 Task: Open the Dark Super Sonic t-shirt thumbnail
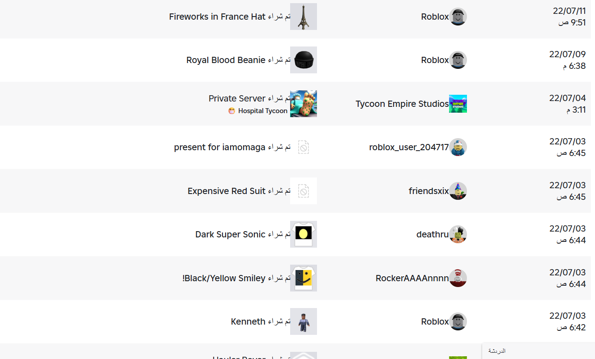tap(304, 234)
